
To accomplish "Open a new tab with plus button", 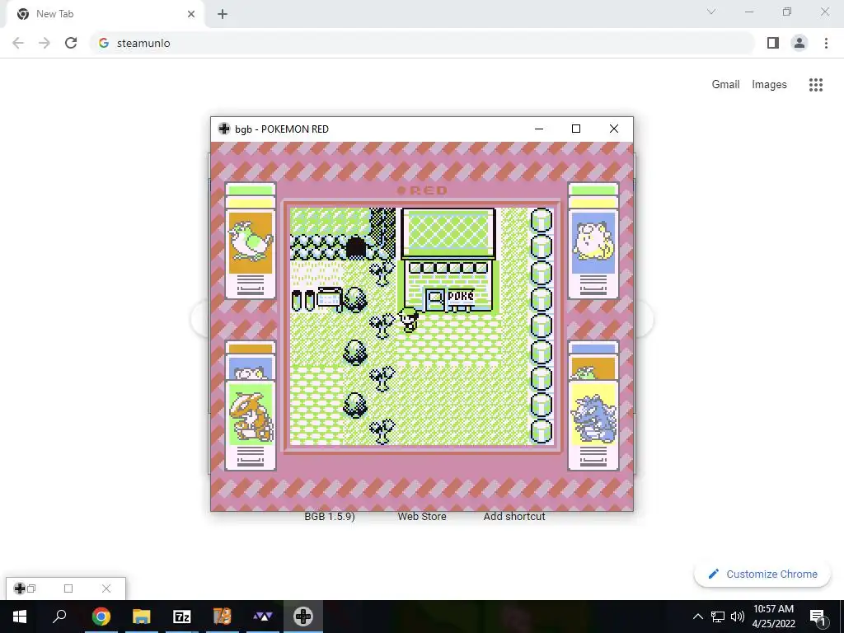I will 223,14.
